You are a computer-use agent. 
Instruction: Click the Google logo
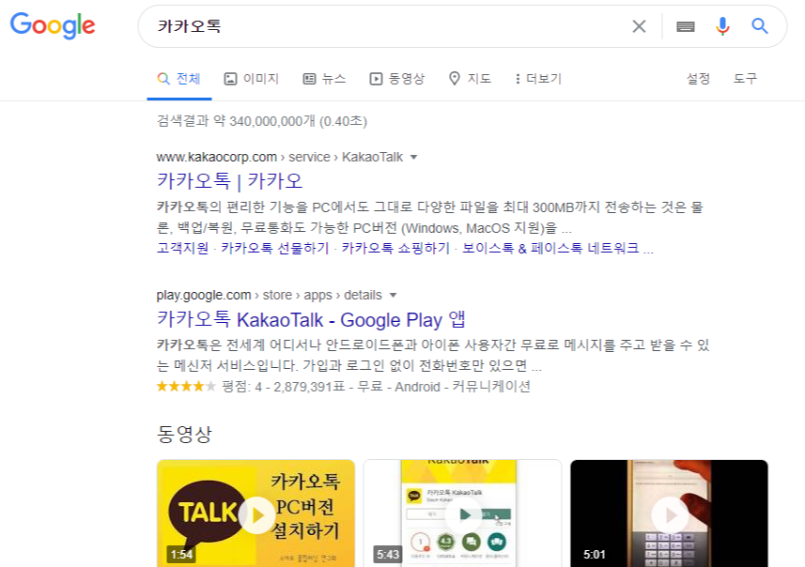click(53, 25)
